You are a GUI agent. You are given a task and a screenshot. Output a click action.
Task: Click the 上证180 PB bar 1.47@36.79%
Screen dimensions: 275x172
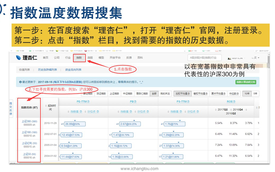pos(122,135)
